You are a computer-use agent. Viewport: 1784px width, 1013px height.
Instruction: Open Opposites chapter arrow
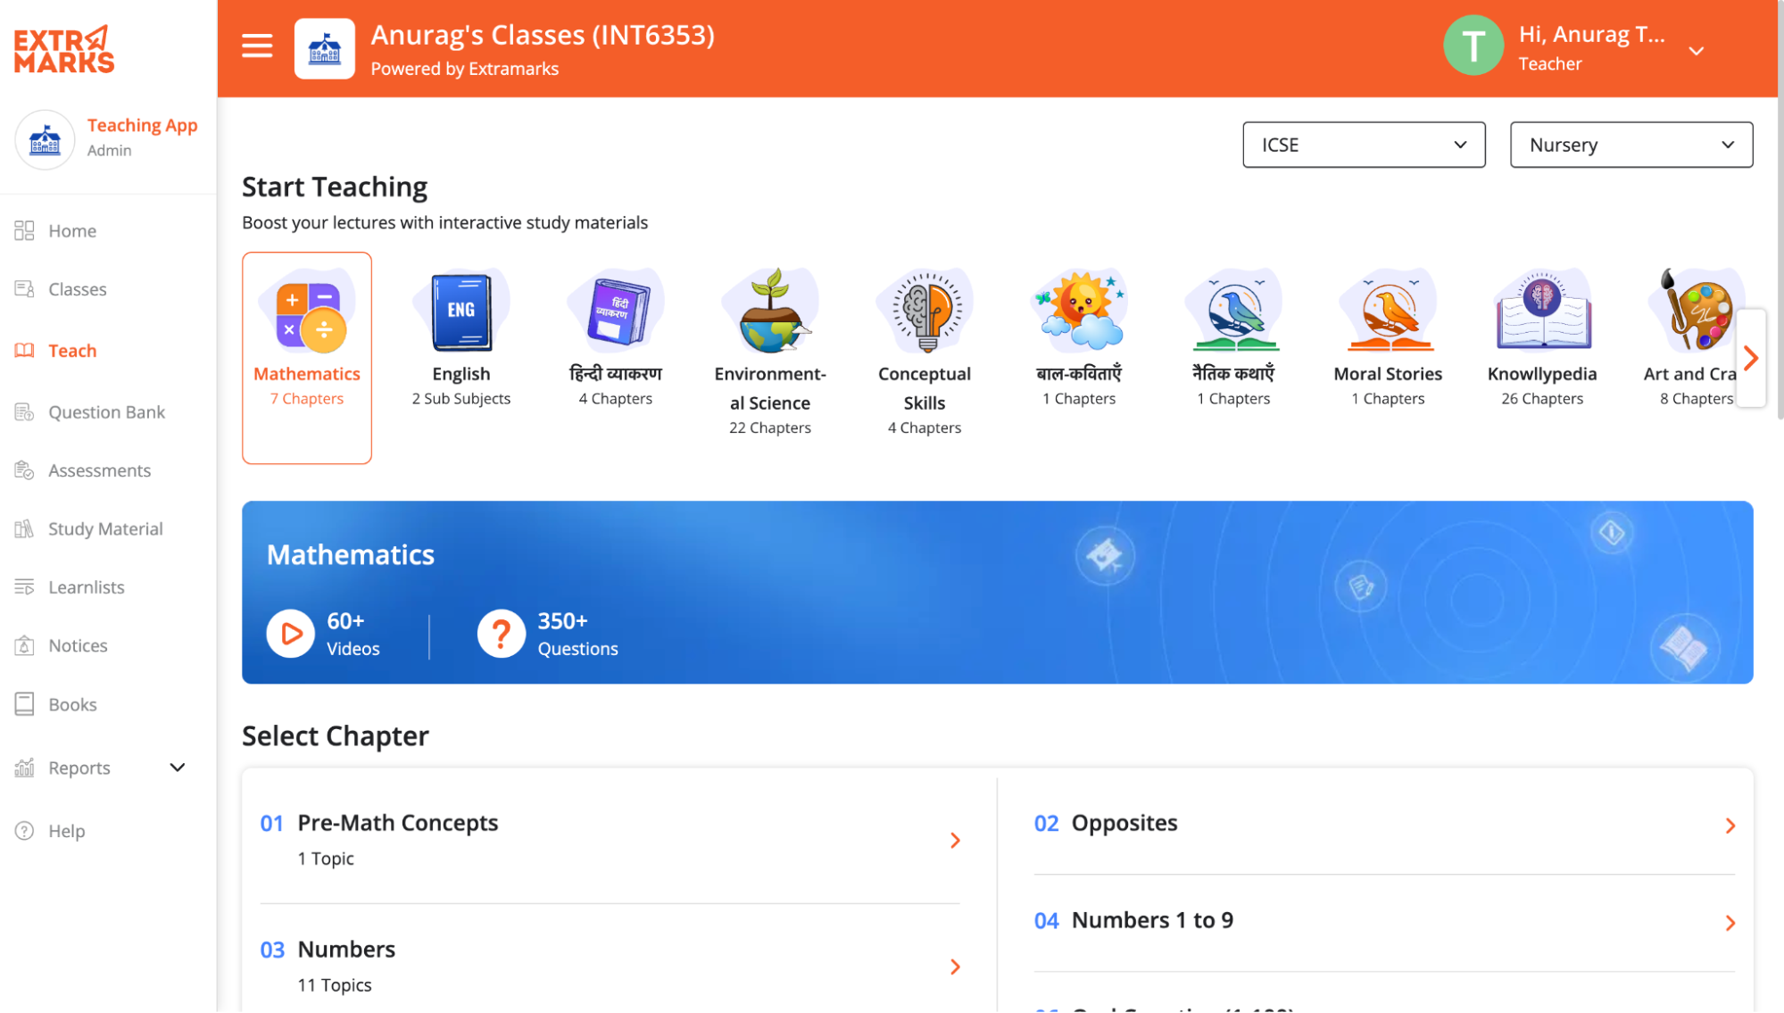[x=1730, y=826]
